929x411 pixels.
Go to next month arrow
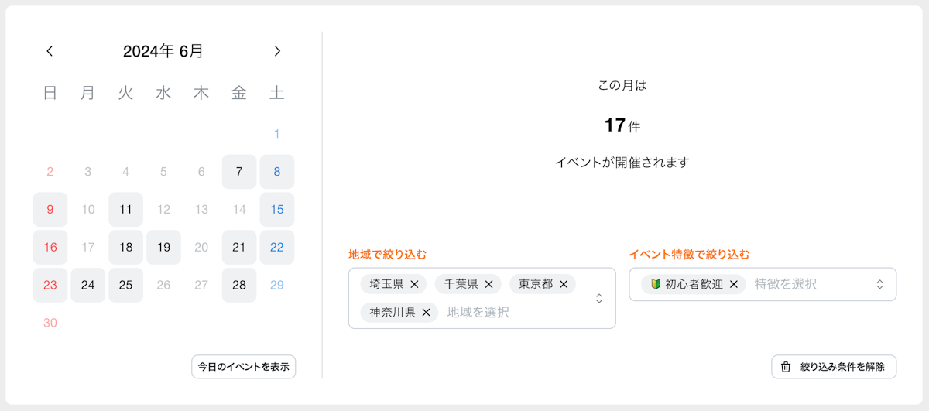[x=277, y=51]
